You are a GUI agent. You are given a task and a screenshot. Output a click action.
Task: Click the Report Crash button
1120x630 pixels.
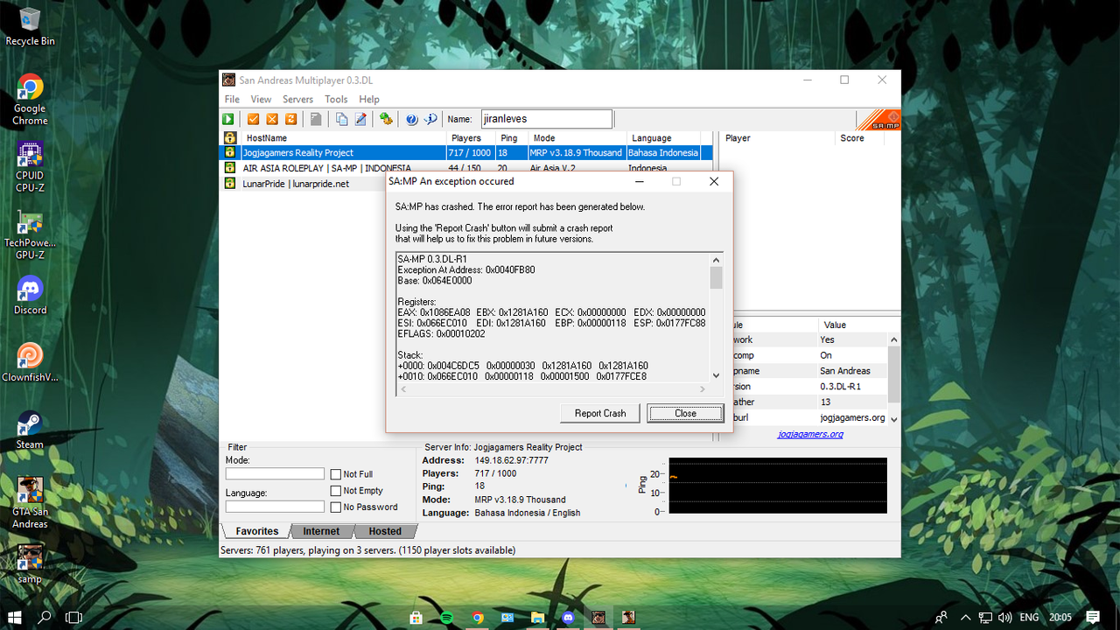pyautogui.click(x=600, y=413)
